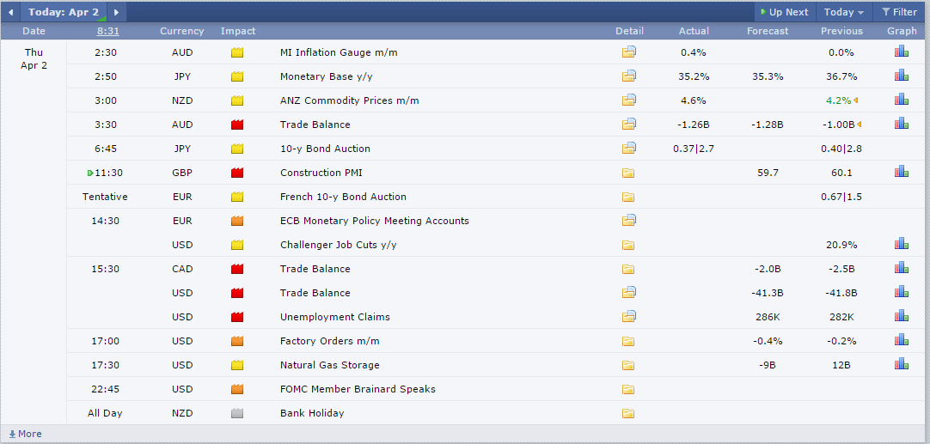Show graph for Construction PMI
Viewport: 930px width, 444px height.
(x=902, y=172)
